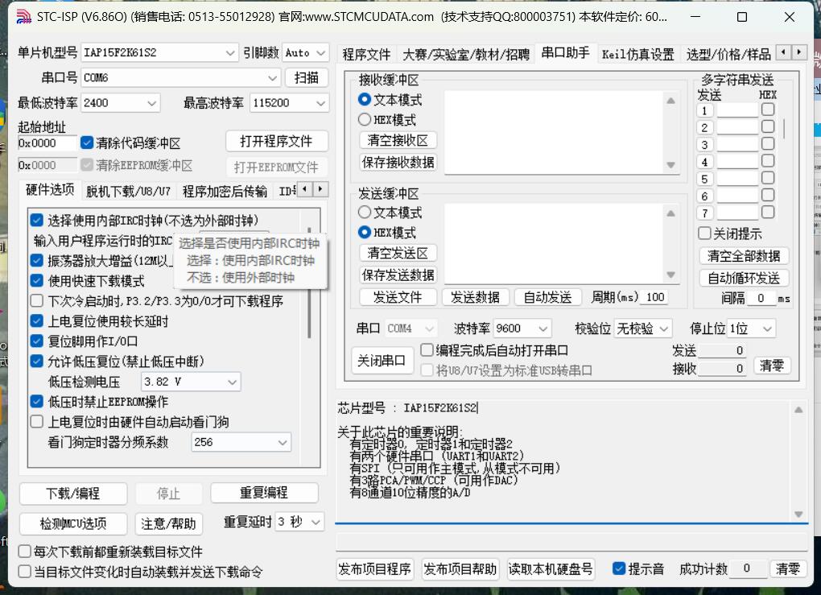Click right arrow of the 硬件选项 tab strip

[320, 188]
